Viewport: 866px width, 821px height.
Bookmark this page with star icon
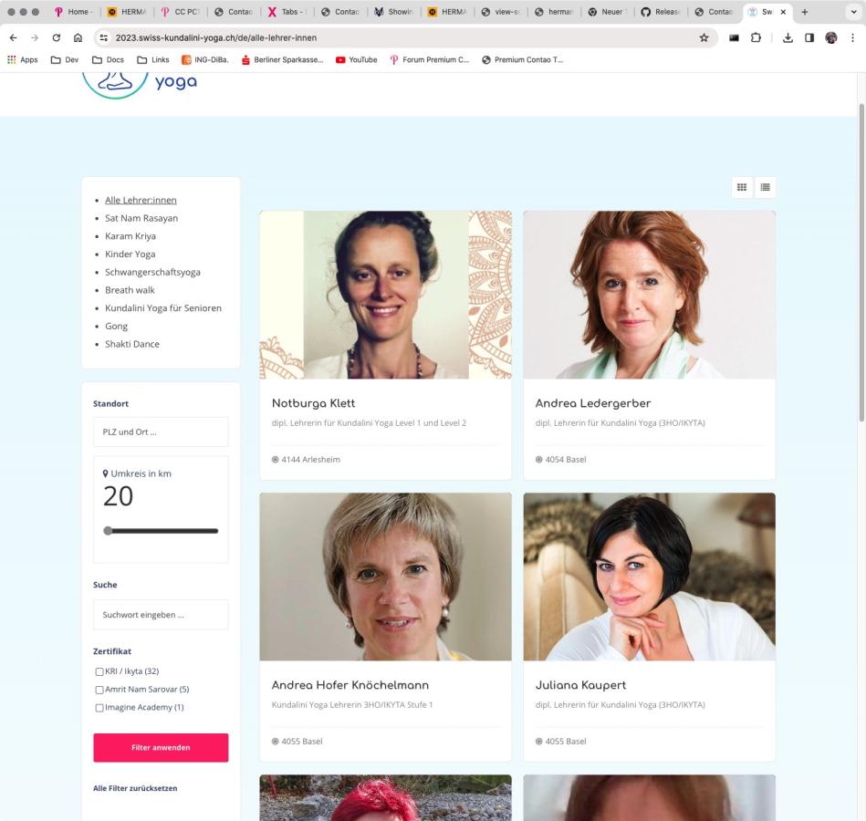(704, 37)
